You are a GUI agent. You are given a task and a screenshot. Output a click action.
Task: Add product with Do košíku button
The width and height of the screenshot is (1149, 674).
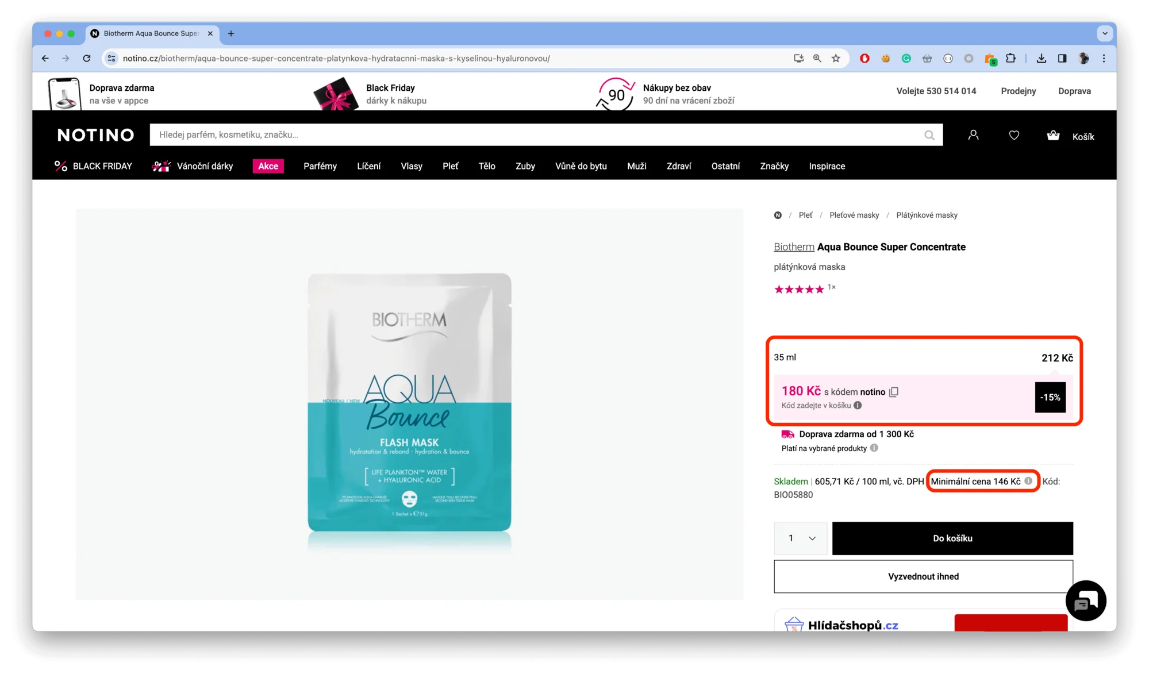(x=952, y=538)
